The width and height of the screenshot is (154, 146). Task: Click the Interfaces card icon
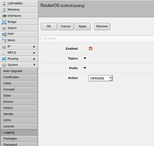click(4, 16)
